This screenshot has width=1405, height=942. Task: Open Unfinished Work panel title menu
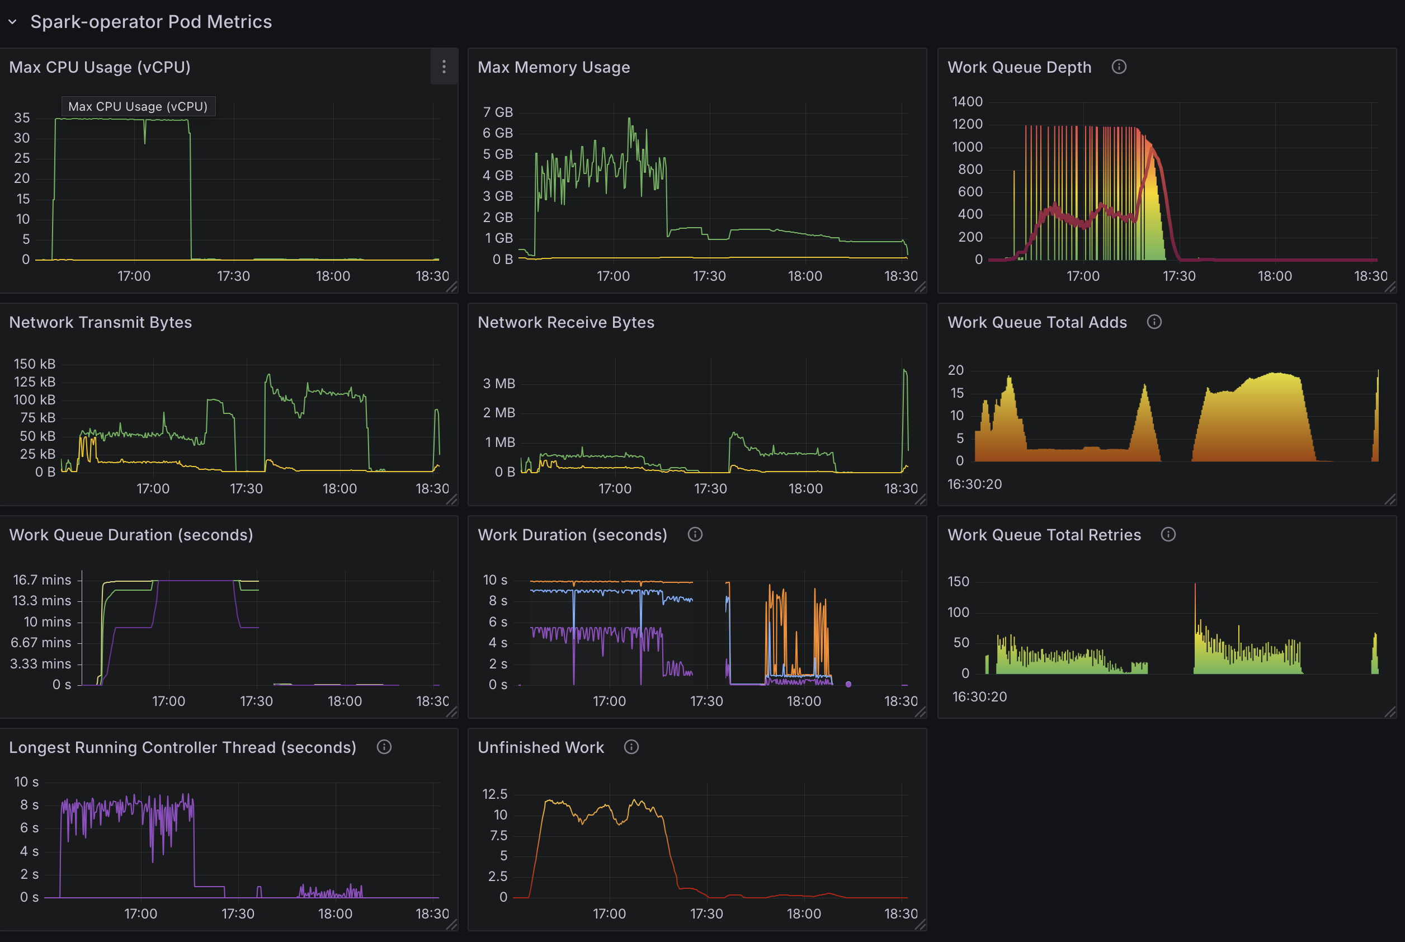(x=540, y=747)
